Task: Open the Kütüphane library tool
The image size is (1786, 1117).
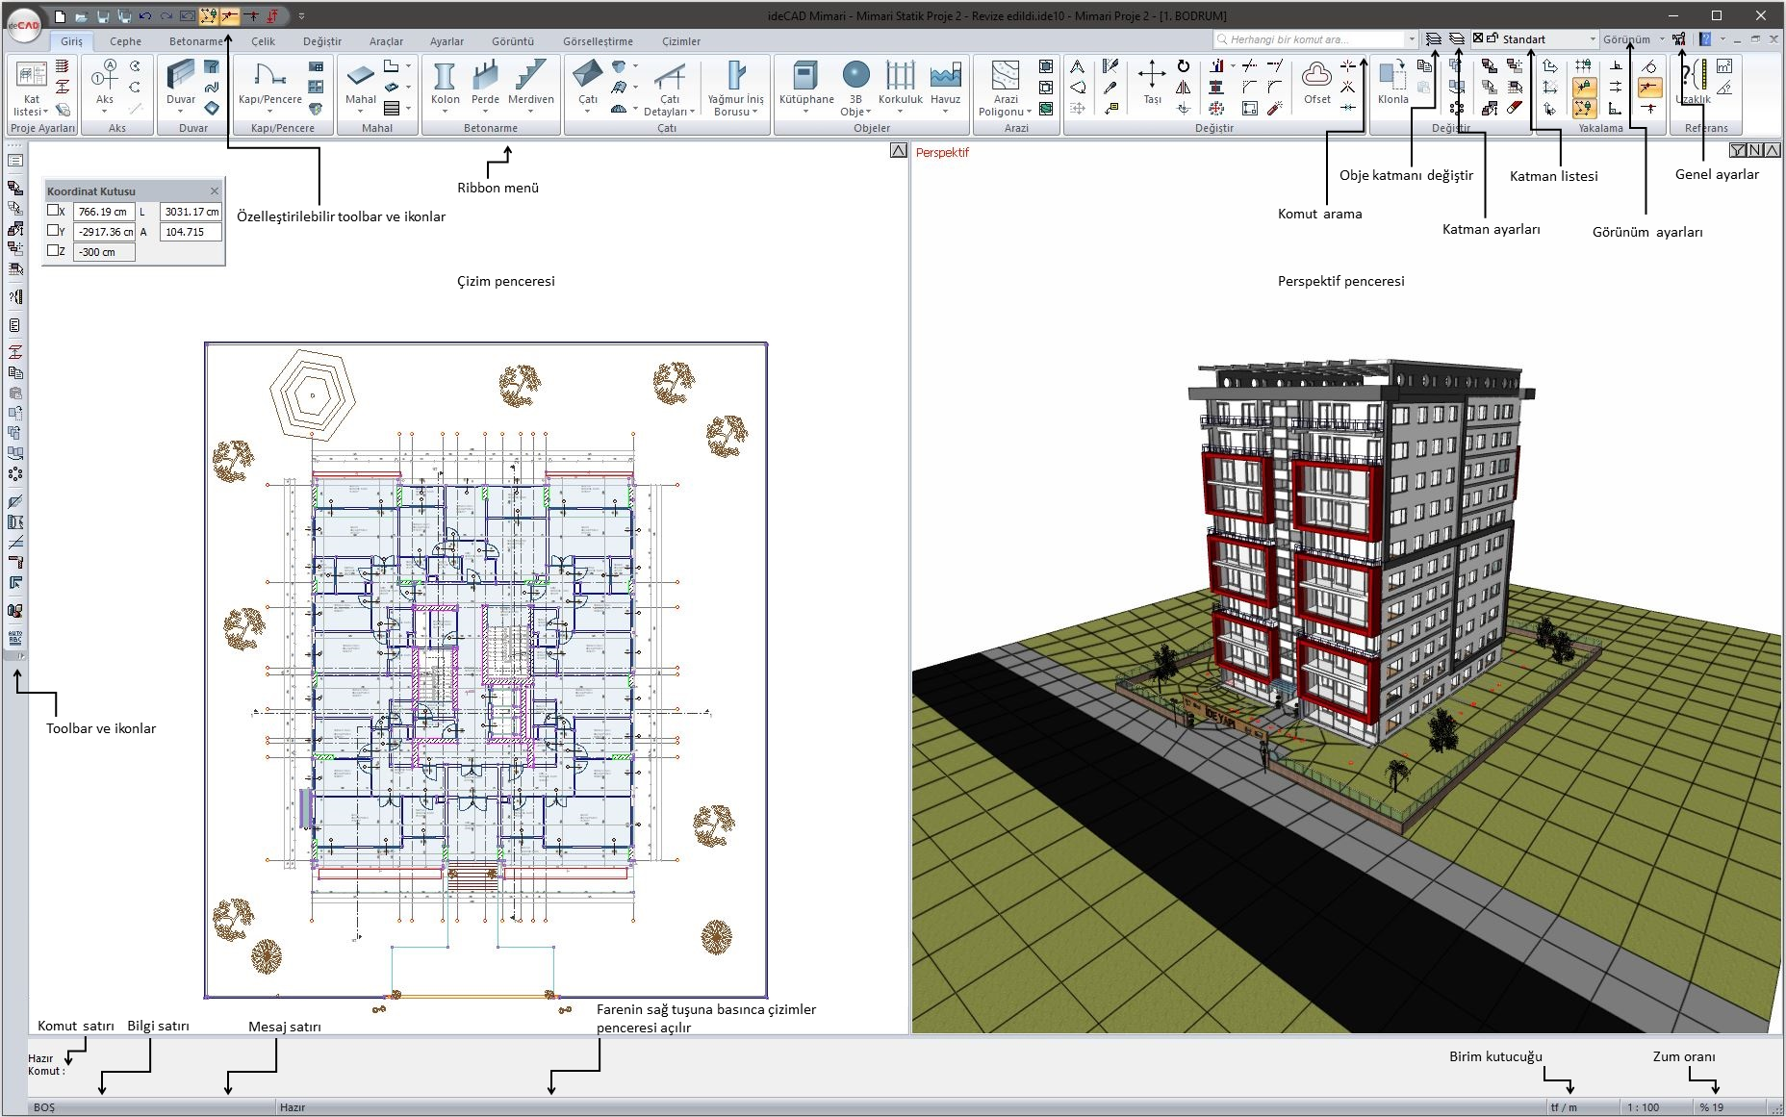Action: 805,77
